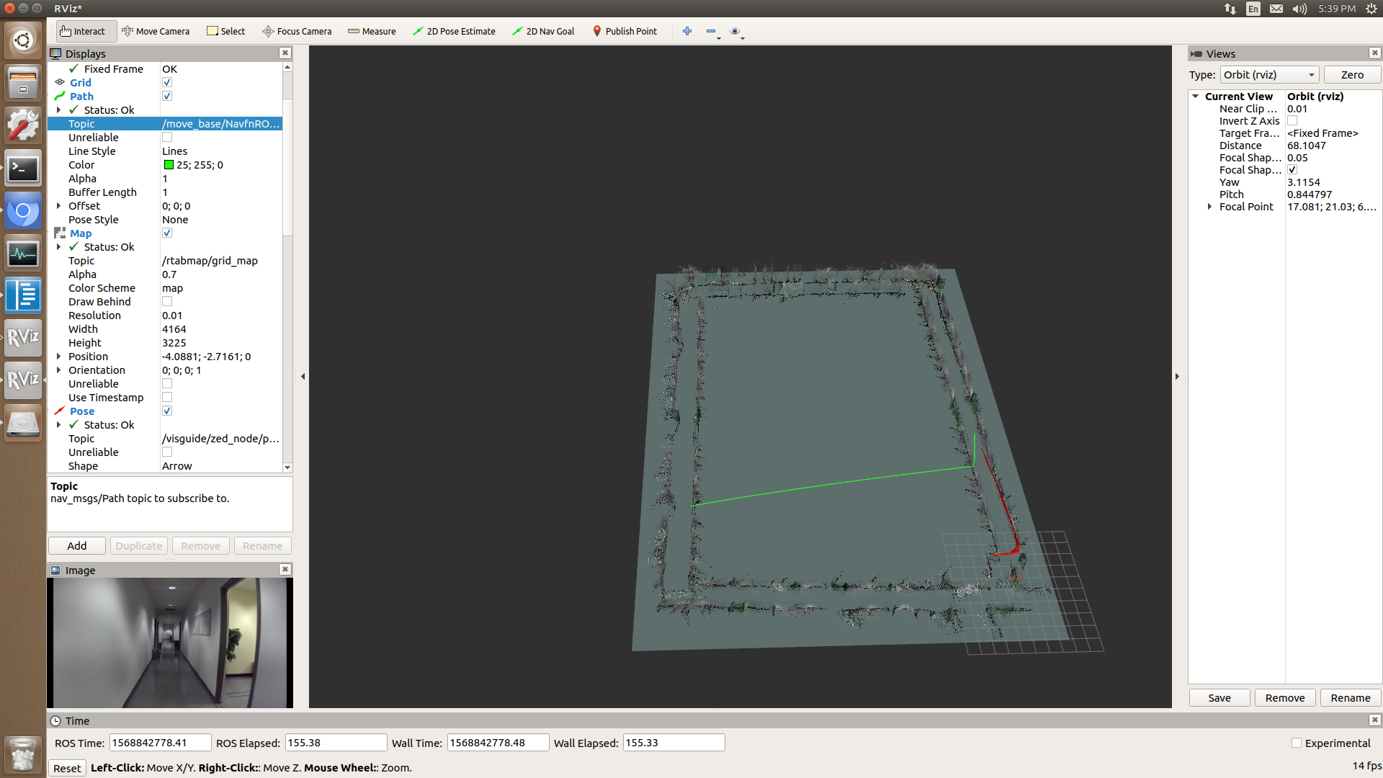The height and width of the screenshot is (778, 1383).
Task: Click the plus icon in the toolbar
Action: tap(687, 31)
